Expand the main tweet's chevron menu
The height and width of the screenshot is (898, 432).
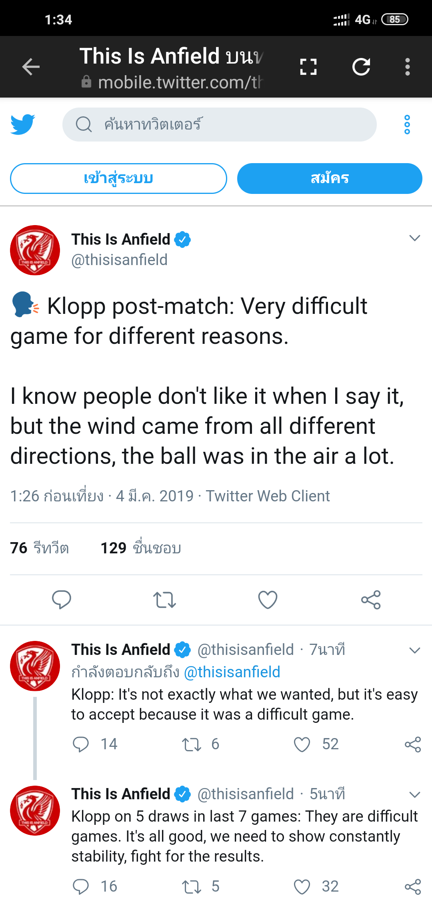tap(415, 238)
